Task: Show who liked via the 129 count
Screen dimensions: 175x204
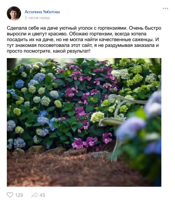Action: 19,195
